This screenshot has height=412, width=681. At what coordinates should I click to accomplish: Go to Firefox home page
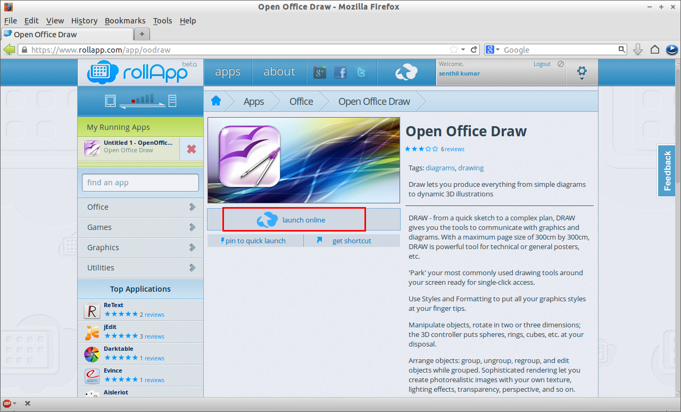pos(655,50)
